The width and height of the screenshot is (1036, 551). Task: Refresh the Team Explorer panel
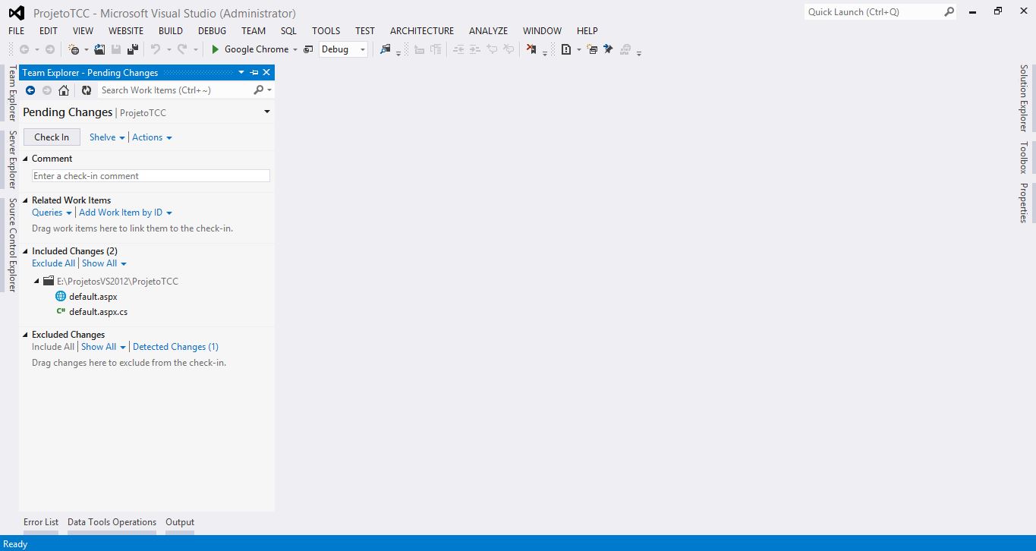(87, 90)
